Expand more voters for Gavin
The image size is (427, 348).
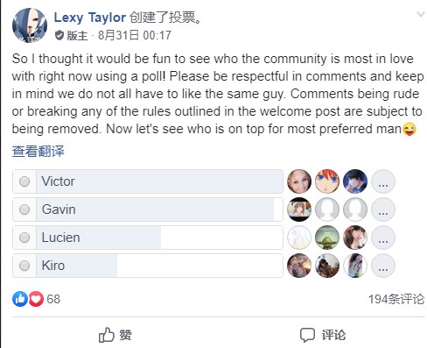point(383,210)
